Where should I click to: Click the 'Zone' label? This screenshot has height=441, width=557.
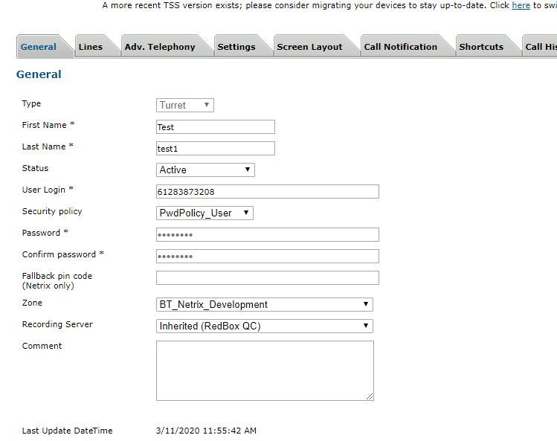[x=32, y=303]
